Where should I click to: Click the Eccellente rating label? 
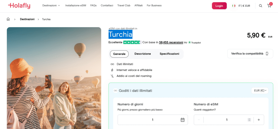(x=115, y=43)
